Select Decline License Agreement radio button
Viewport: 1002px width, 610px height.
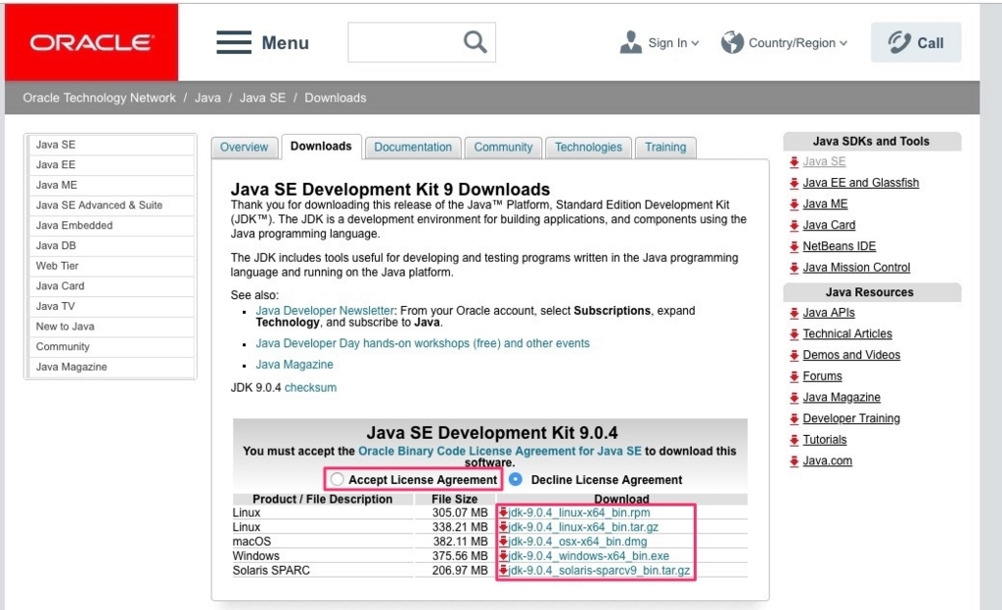tap(516, 479)
